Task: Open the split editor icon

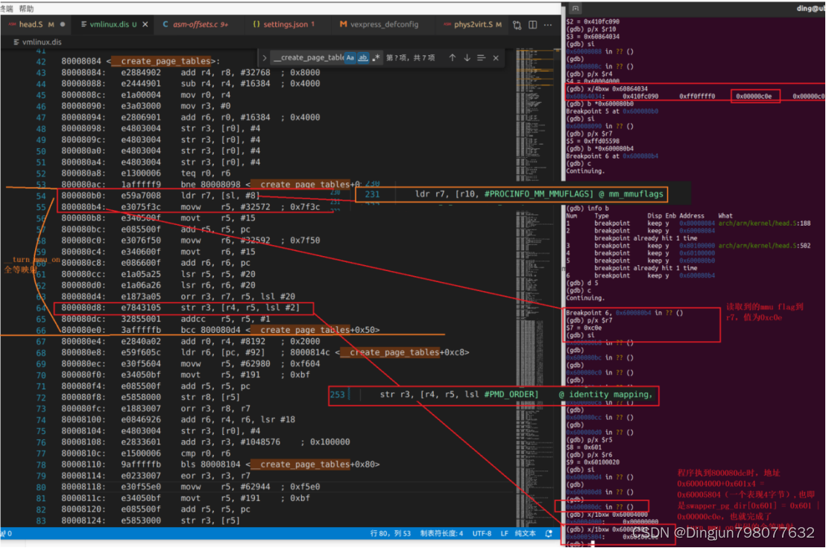Action: pos(532,25)
